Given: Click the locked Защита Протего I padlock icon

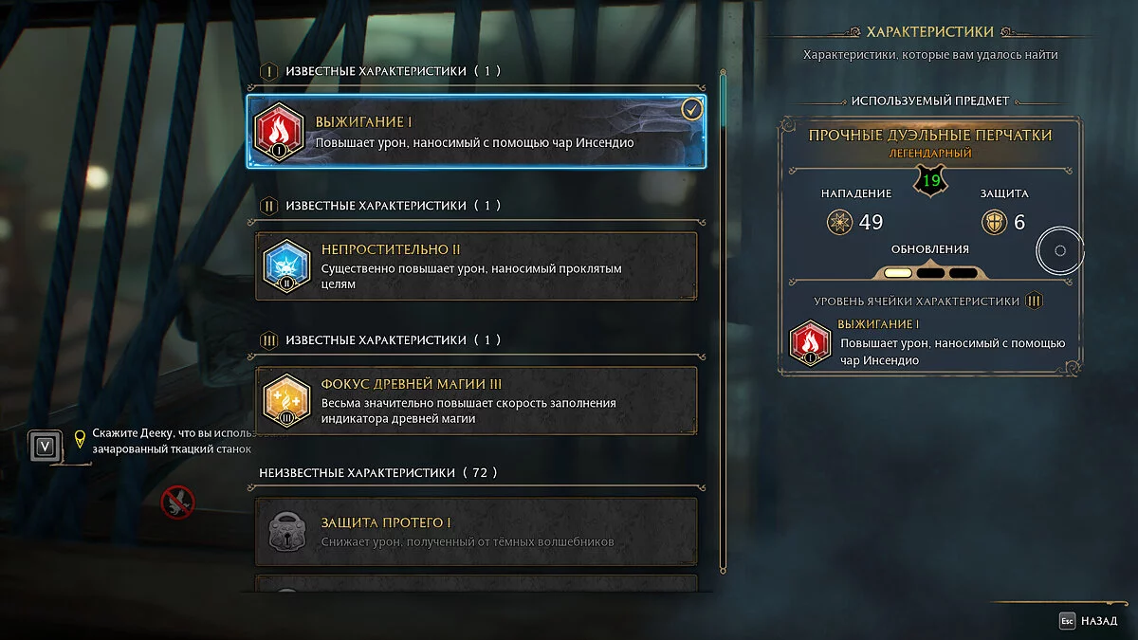Looking at the screenshot, I should tap(286, 532).
